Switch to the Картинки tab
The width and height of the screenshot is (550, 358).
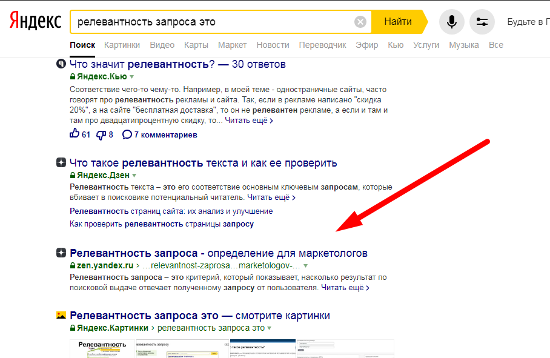122,45
